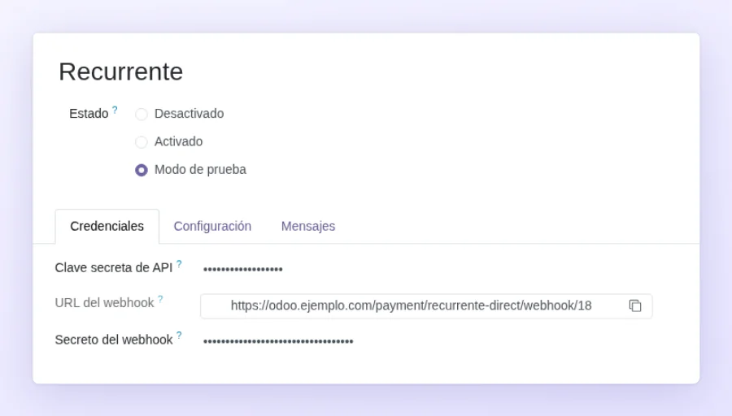Image resolution: width=732 pixels, height=416 pixels.
Task: Click the URL del webhook label
Action: [x=104, y=303]
